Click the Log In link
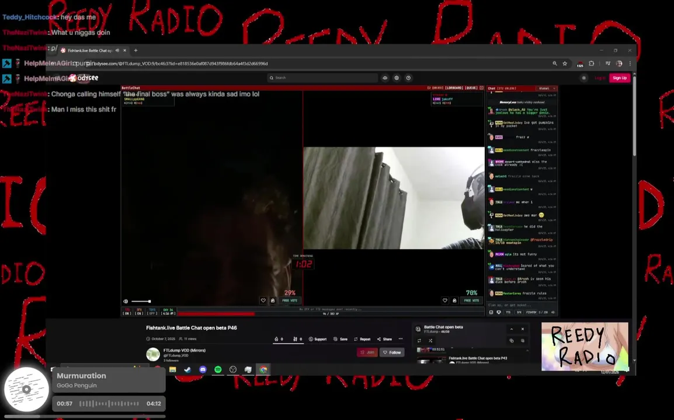This screenshot has width=674, height=420. click(600, 78)
